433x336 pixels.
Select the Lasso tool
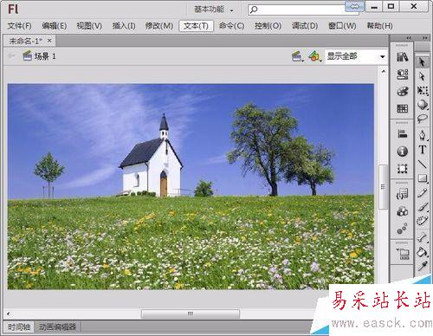tap(423, 119)
